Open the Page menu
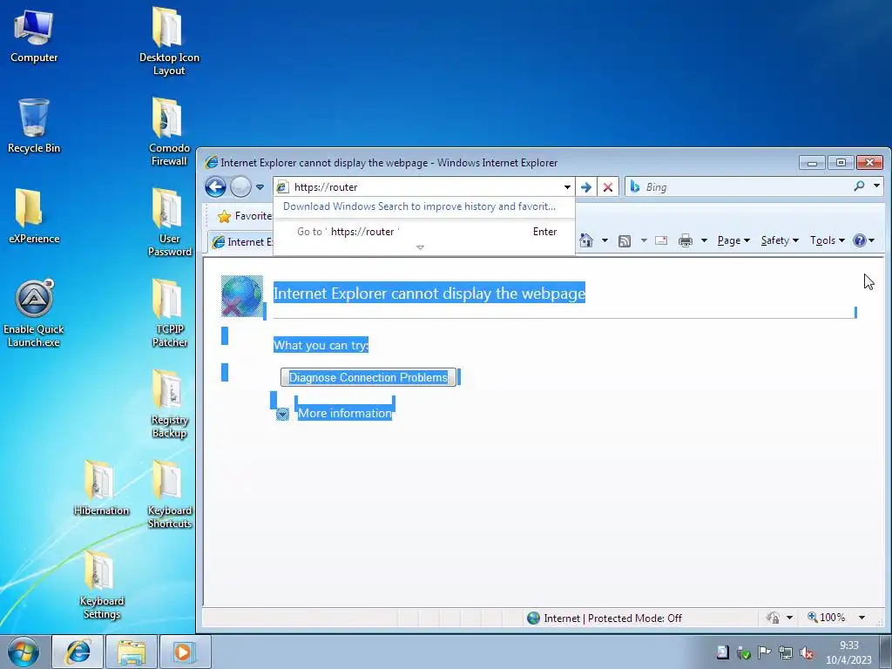Viewport: 892px width, 669px height. pos(733,240)
